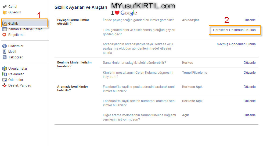Click 'Facebook'ta kayıtlı telefon numaranı' question text
This screenshot has height=146, width=263.
(139, 103)
